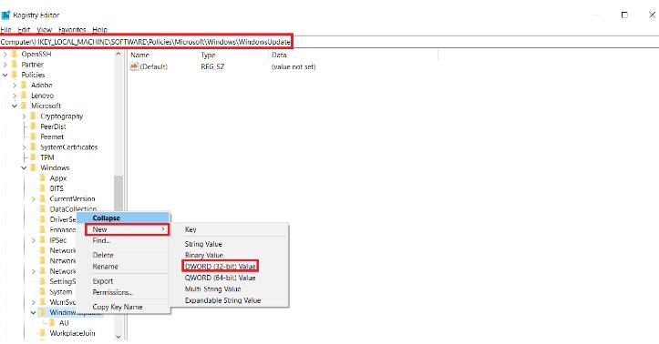The width and height of the screenshot is (659, 344).
Task: Open the File menu
Action: pos(5,29)
